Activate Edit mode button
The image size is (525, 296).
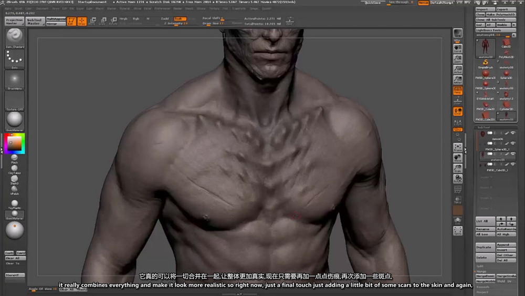(71, 21)
